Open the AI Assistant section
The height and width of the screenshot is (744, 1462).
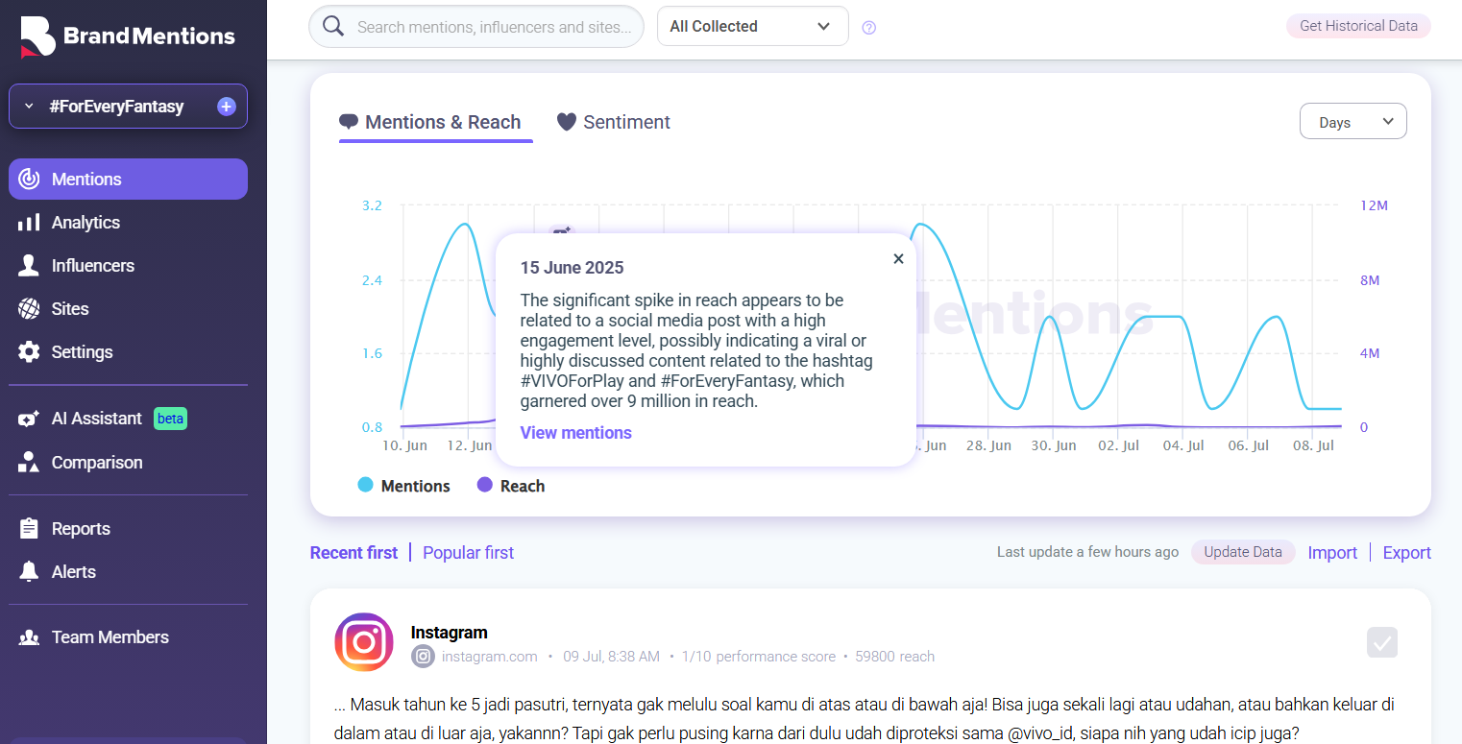(x=96, y=419)
